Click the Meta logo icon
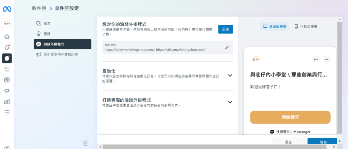The width and height of the screenshot is (348, 149). coord(7,9)
